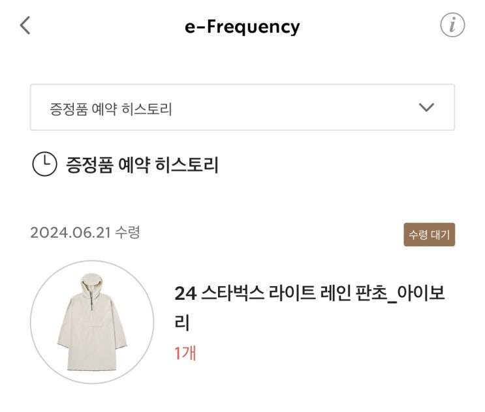Tap the 수령 대기 status badge

429,235
